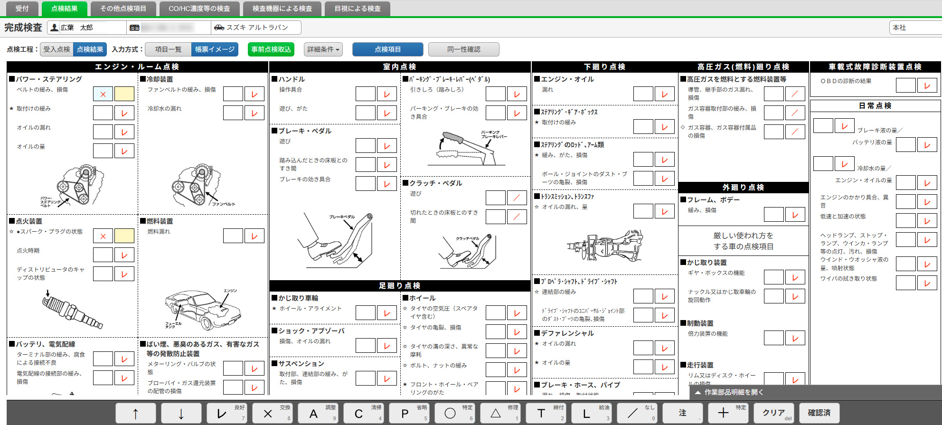
Task: Select the △ 修理 (repair) mark button
Action: point(500,413)
